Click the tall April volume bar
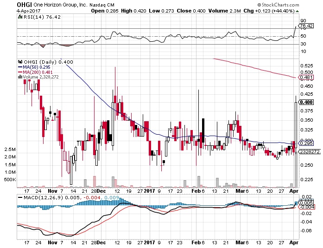Viewport: 323px width, 248px height. 296,170
